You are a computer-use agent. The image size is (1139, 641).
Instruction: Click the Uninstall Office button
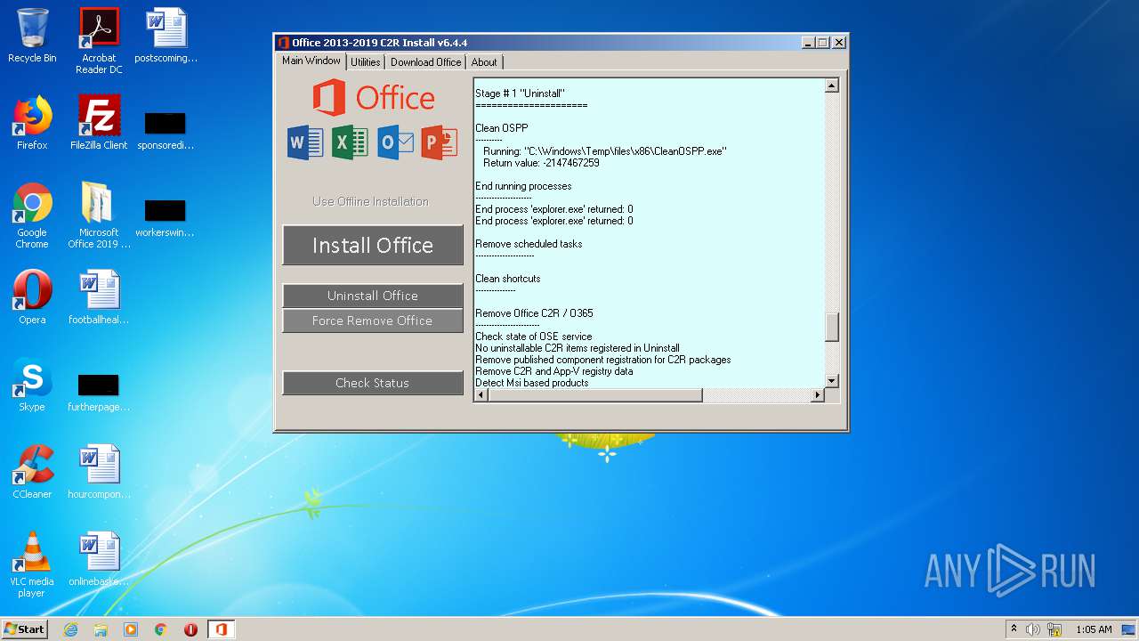(x=373, y=296)
